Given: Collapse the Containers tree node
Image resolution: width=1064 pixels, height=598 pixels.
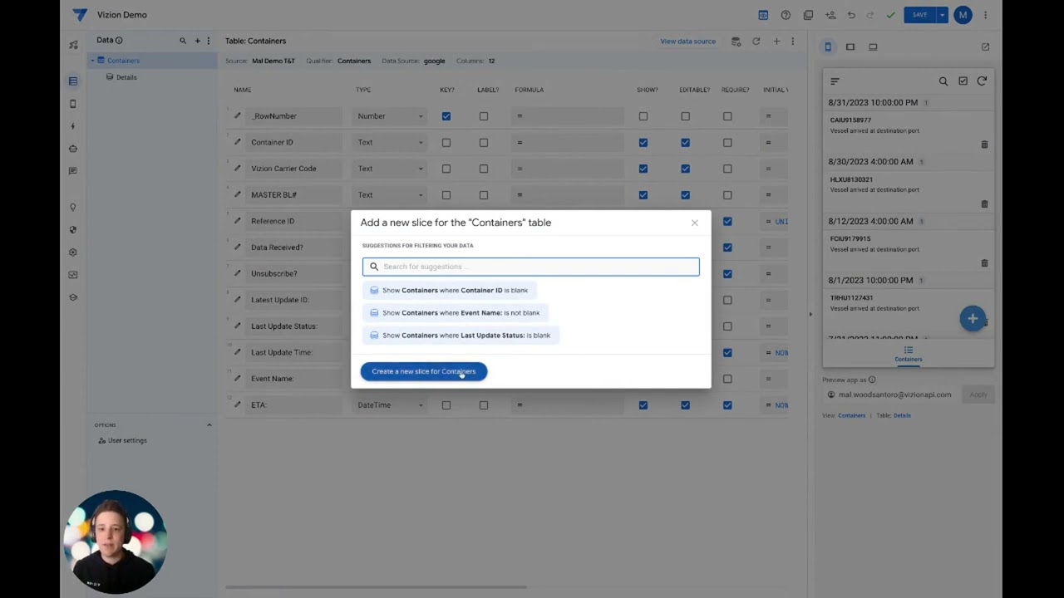Looking at the screenshot, I should [x=93, y=61].
